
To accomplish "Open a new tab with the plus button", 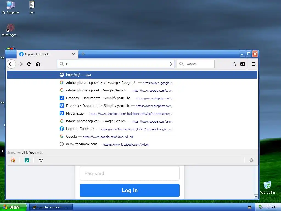I will point(83,54).
